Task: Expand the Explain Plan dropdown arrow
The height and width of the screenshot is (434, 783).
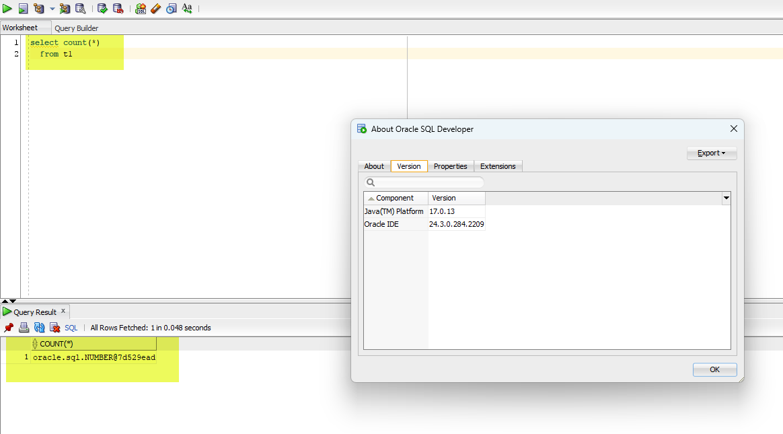Action: (x=52, y=9)
